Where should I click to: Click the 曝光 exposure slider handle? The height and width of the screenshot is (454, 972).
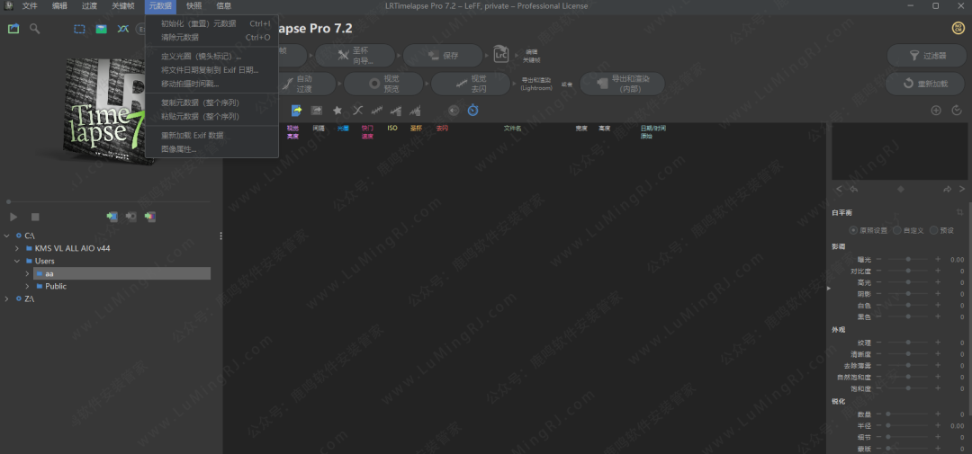point(908,259)
